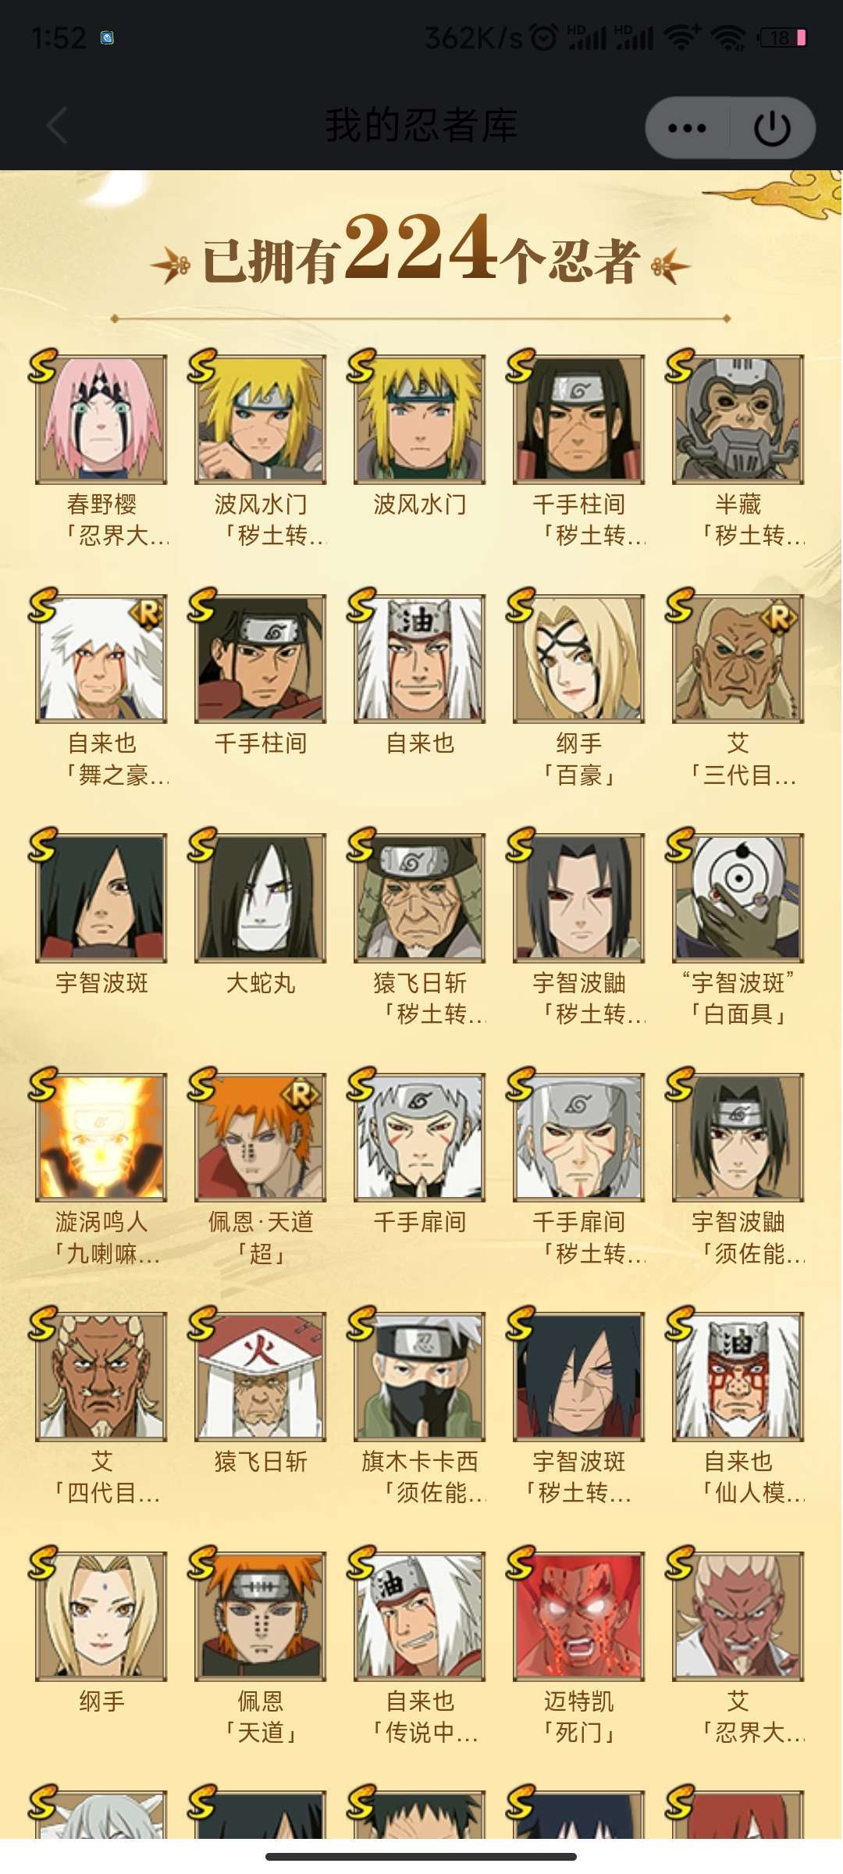Tap the R badge on 艾 三代目 portrait
Viewport: 843px width, 1874px height.
pyautogui.click(x=779, y=617)
